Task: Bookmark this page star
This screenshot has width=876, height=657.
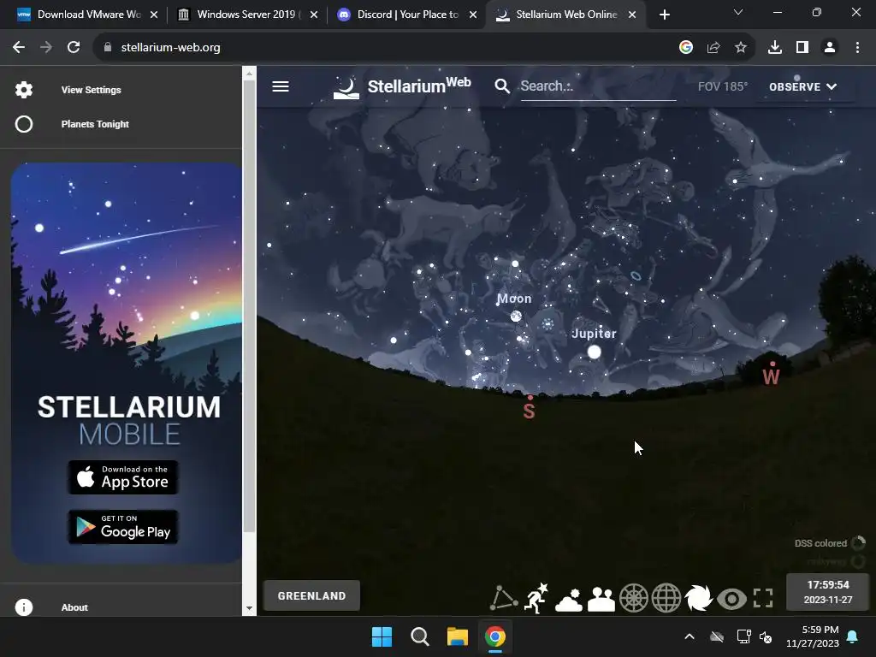Action: [740, 48]
